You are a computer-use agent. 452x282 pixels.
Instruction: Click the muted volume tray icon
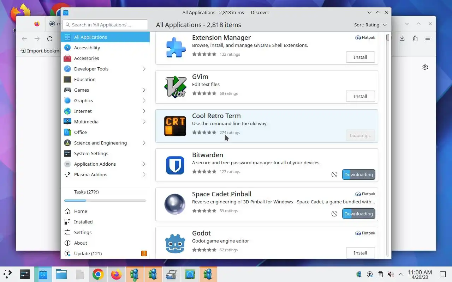[391, 274]
